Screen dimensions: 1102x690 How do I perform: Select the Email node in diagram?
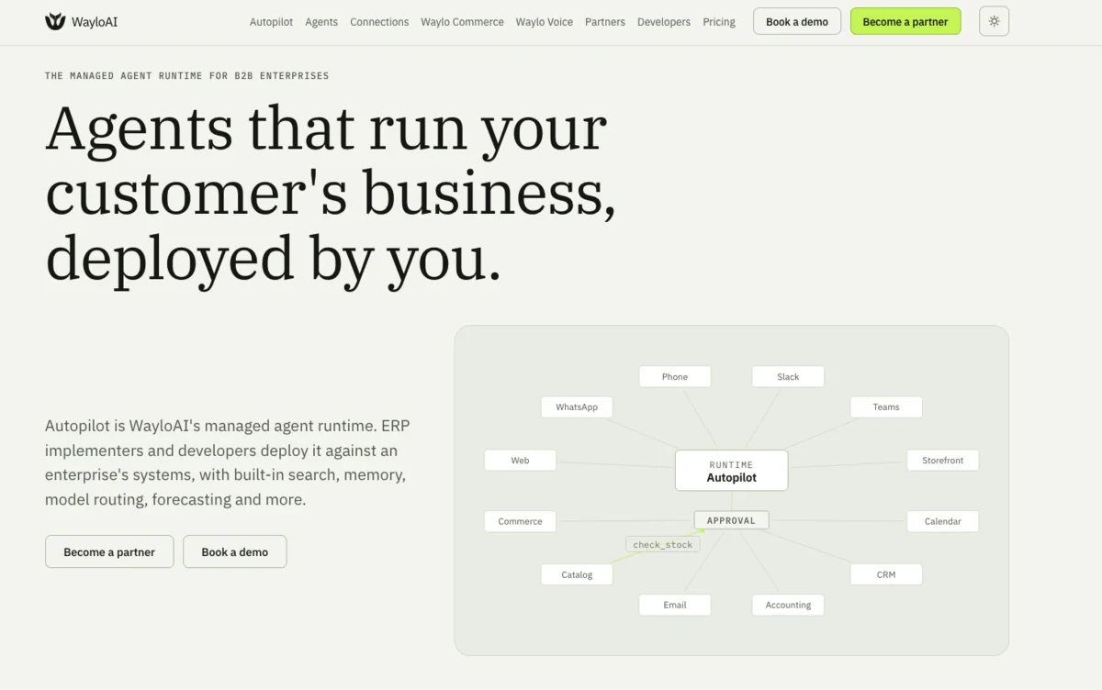coord(675,605)
